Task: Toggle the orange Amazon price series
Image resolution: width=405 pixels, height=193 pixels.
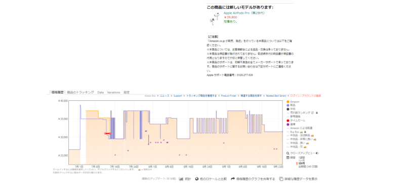Action: pos(289,102)
